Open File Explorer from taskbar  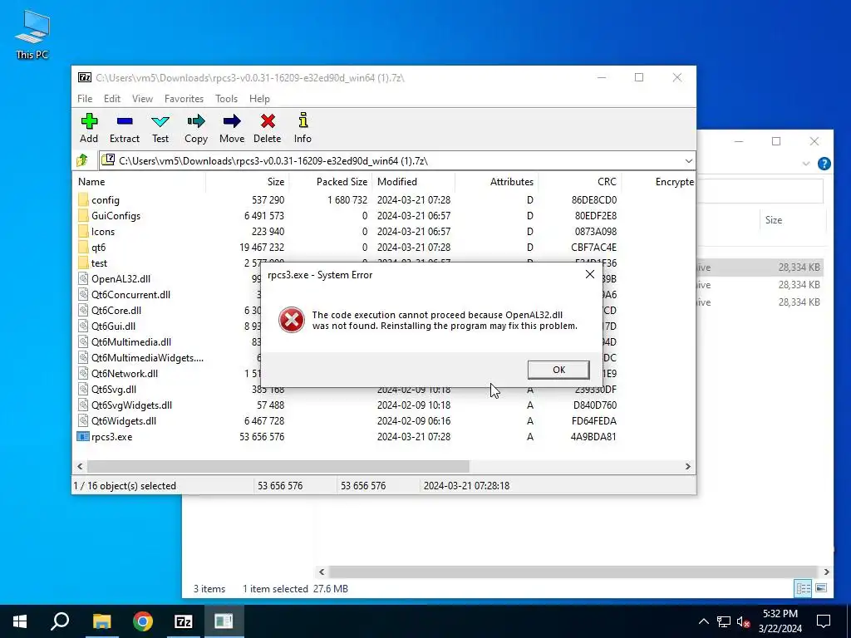click(x=101, y=621)
